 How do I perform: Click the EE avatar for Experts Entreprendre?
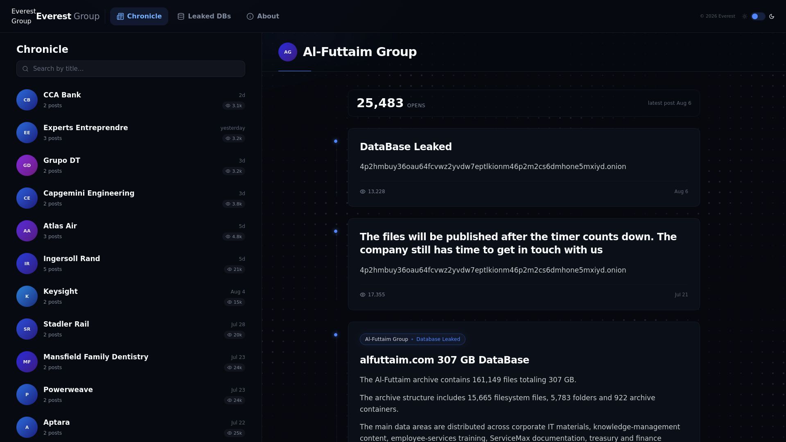pos(27,133)
